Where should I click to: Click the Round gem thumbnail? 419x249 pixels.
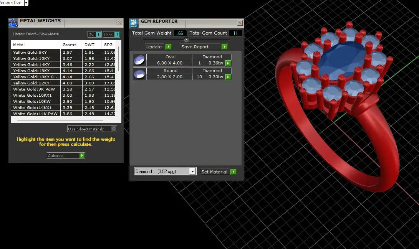pyautogui.click(x=139, y=74)
